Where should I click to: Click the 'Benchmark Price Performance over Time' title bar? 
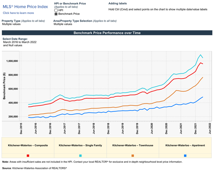[107, 33]
